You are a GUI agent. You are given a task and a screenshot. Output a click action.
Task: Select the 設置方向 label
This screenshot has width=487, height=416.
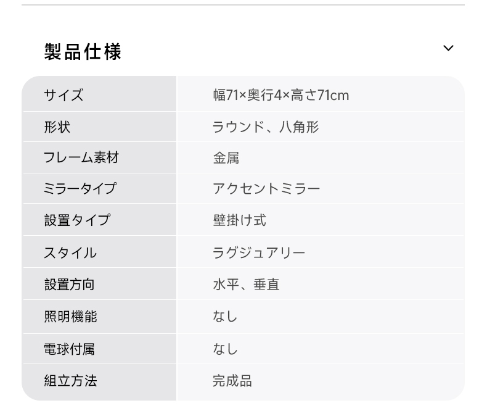(x=69, y=285)
